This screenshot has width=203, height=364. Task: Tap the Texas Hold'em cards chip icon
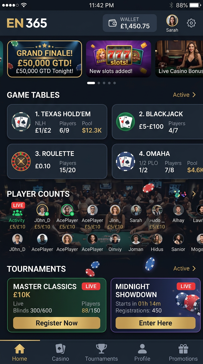21,122
